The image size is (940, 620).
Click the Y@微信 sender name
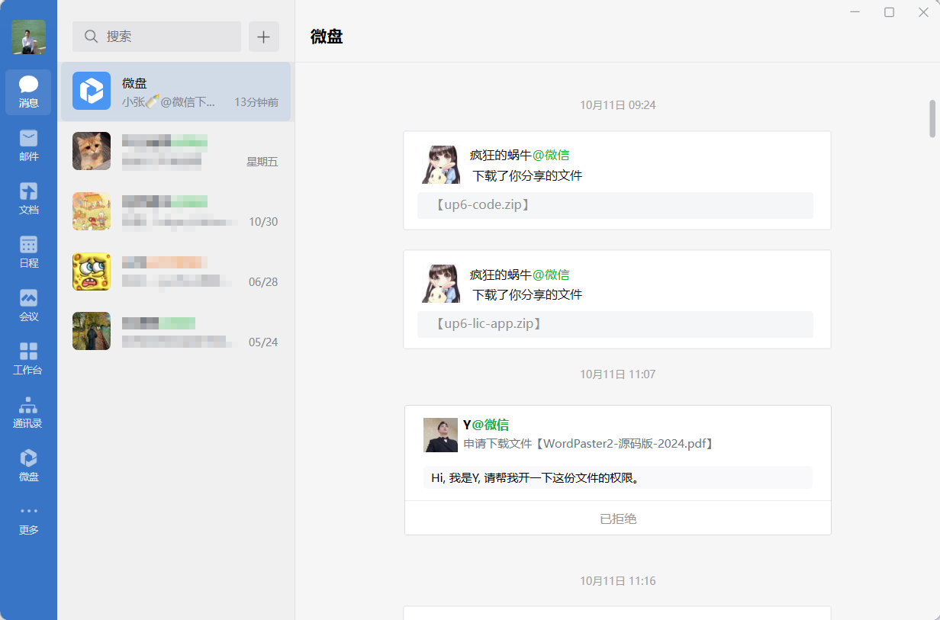(486, 425)
